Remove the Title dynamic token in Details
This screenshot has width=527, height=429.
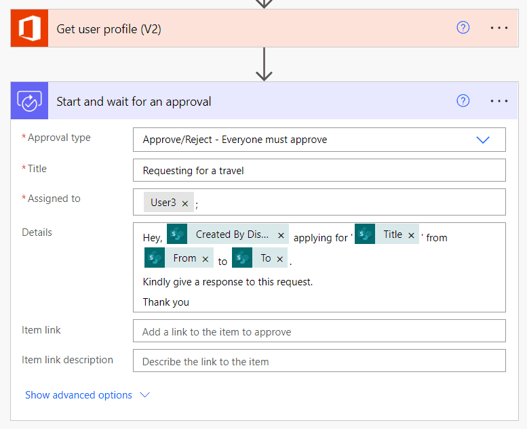[x=411, y=235]
